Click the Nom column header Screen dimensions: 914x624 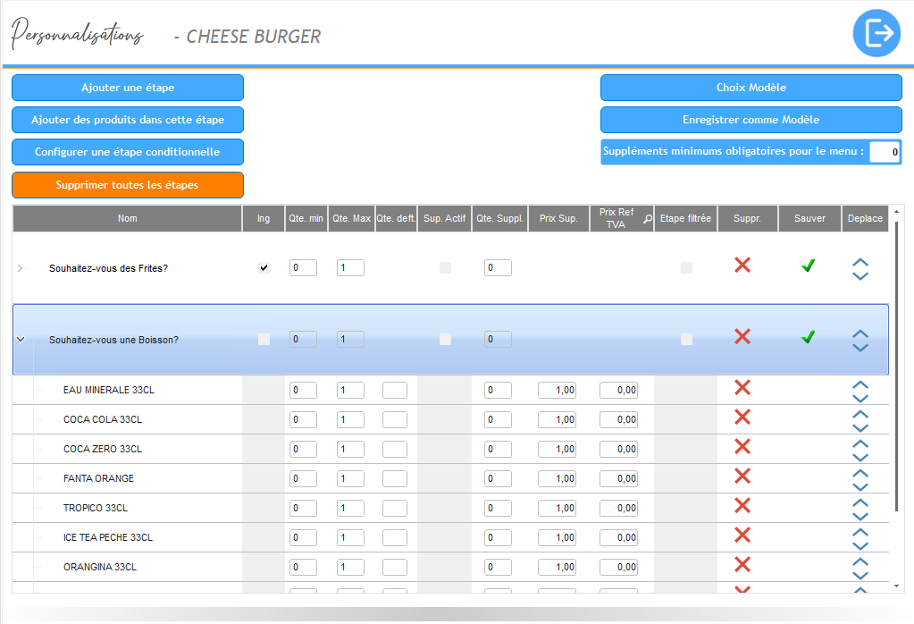(x=128, y=218)
